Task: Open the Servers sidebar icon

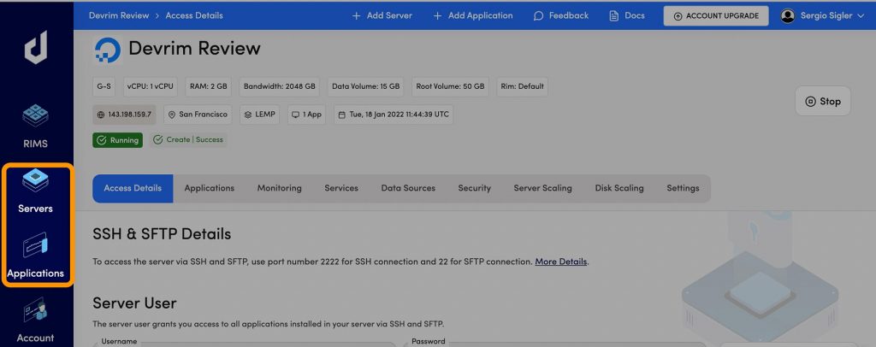Action: [x=36, y=181]
